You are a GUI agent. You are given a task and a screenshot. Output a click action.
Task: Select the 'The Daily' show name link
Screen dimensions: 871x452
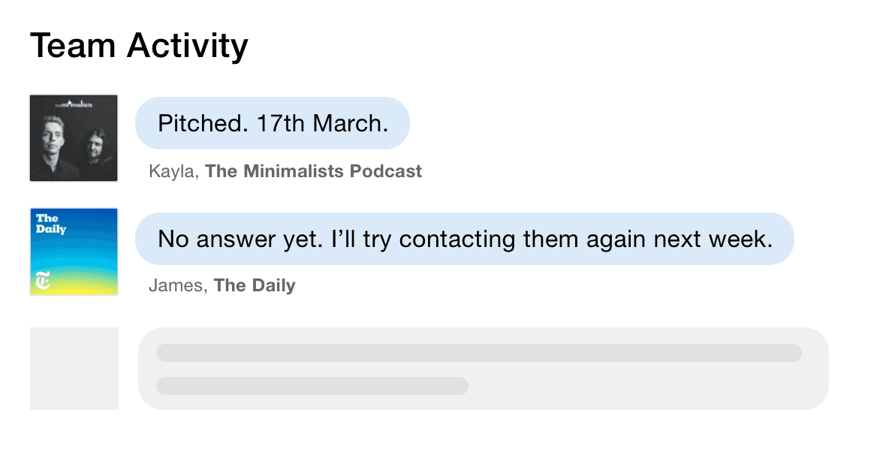click(255, 285)
